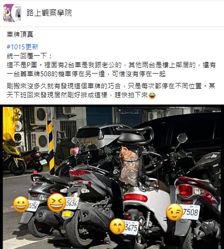
Task: Click the post title 車牌頂真
Action: (20, 34)
